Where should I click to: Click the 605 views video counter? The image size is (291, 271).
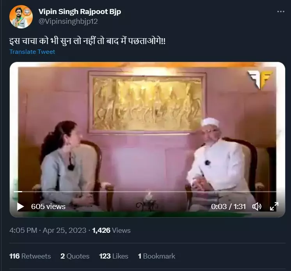point(48,206)
